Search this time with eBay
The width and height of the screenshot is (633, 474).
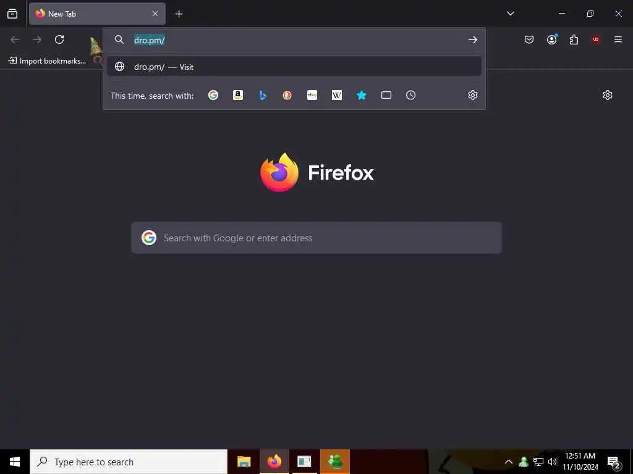[312, 95]
